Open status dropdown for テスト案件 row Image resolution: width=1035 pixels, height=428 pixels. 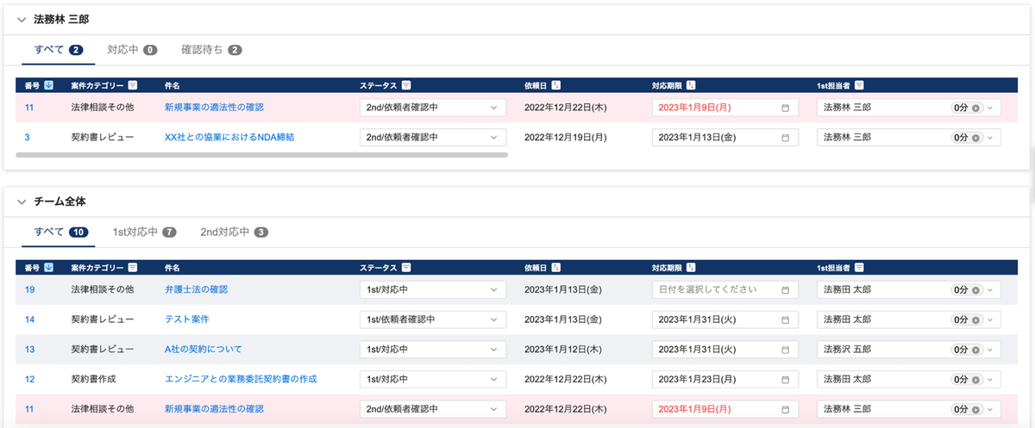click(x=432, y=319)
